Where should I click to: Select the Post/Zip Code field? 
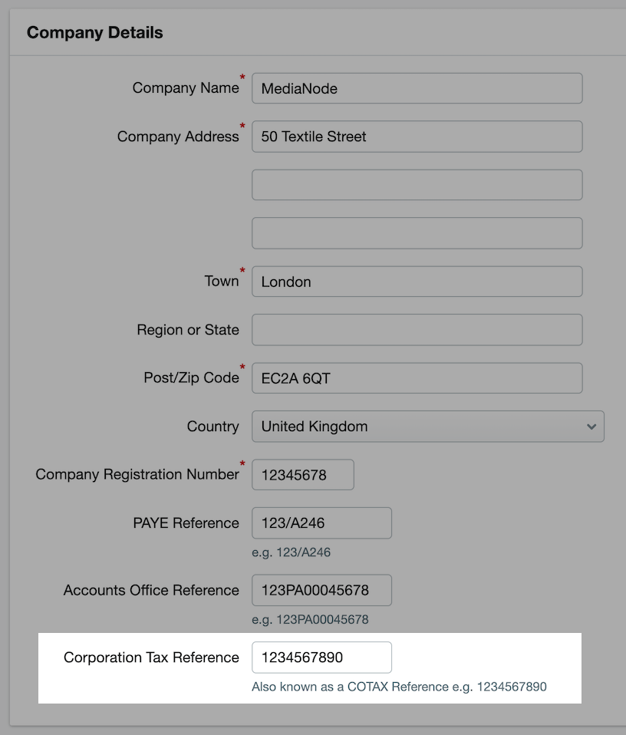click(x=417, y=377)
